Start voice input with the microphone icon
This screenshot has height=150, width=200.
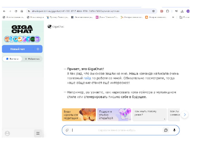pyautogui.click(x=174, y=130)
